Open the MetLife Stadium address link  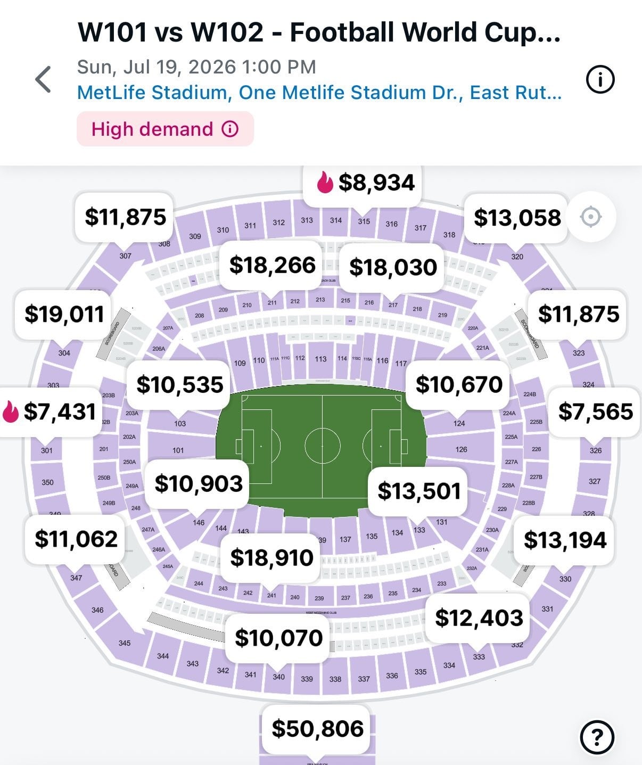(319, 93)
